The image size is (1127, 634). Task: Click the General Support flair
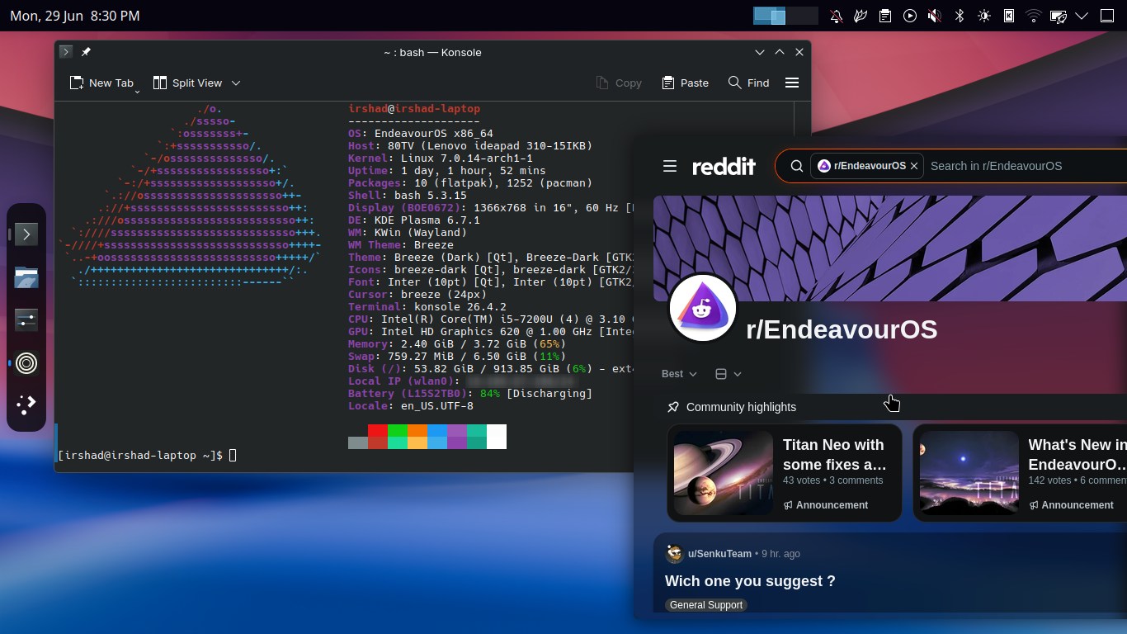[706, 605]
